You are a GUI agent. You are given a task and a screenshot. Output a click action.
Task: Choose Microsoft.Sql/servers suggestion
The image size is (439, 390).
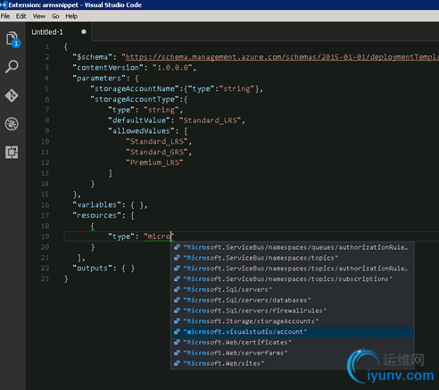pos(293,289)
